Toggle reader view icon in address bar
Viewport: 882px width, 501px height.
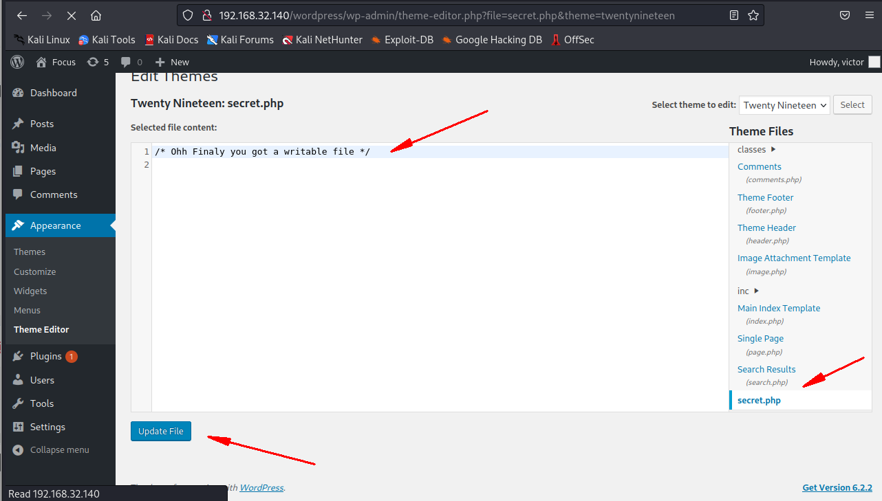pyautogui.click(x=734, y=15)
